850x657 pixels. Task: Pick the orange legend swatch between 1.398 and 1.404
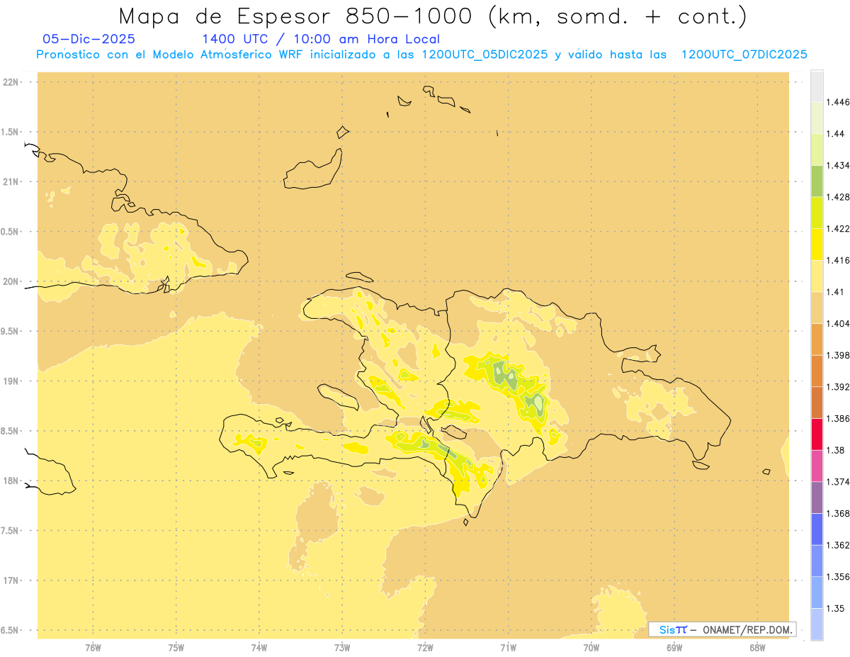click(x=817, y=339)
